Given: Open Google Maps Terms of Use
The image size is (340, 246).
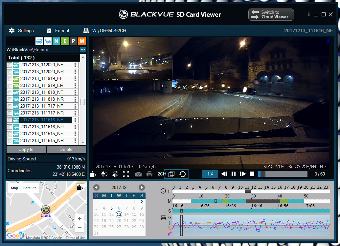Looking at the screenshot, I should point(76,238).
